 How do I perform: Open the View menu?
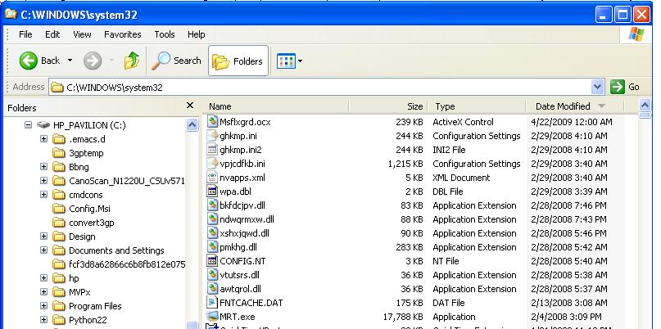pos(82,34)
